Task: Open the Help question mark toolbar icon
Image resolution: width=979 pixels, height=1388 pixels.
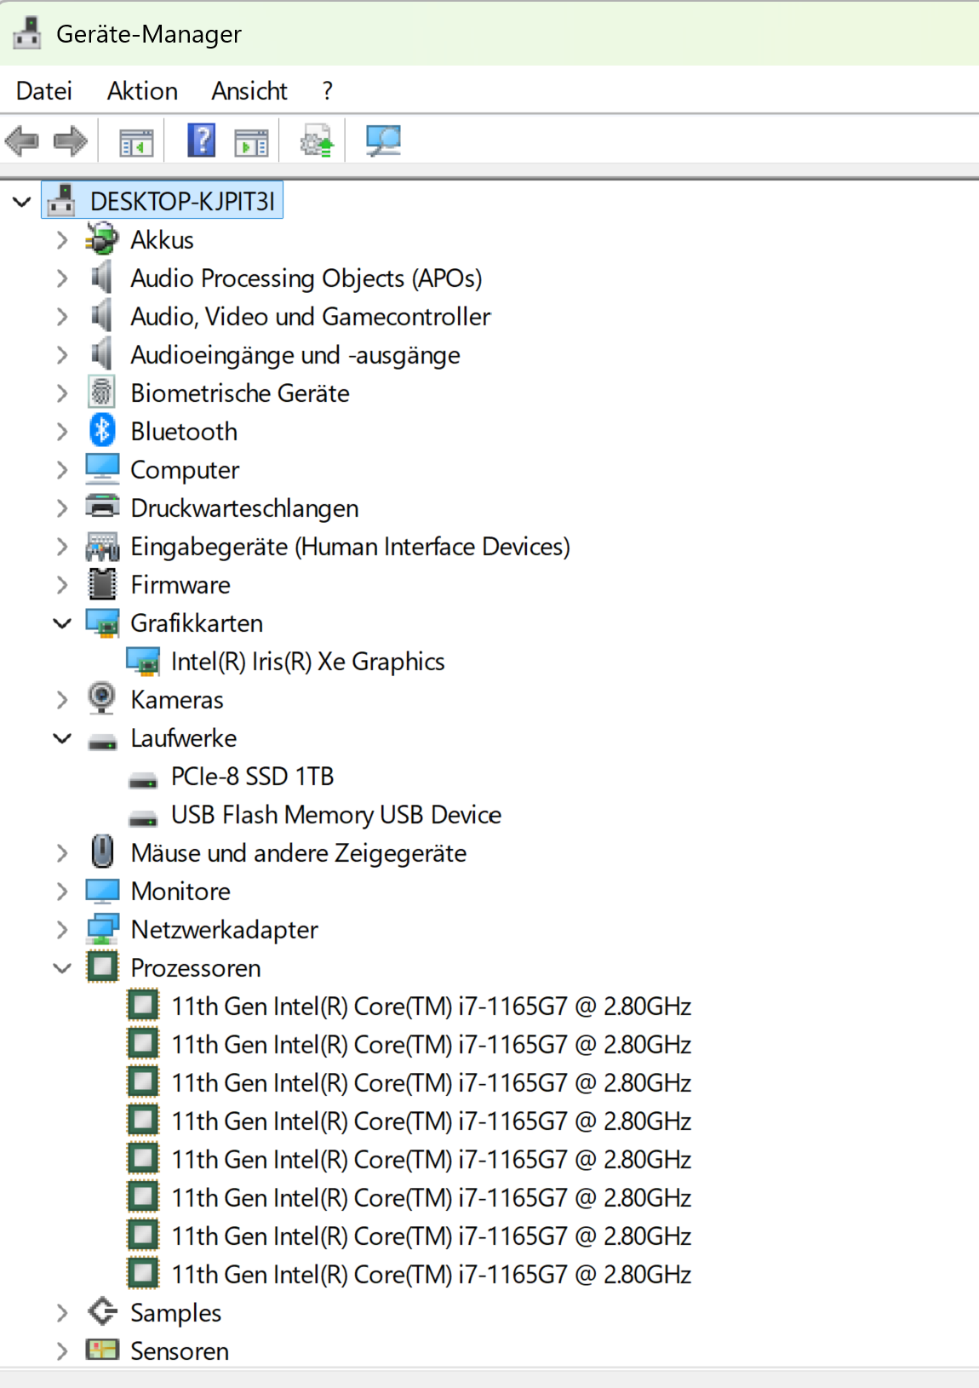Action: (x=202, y=140)
